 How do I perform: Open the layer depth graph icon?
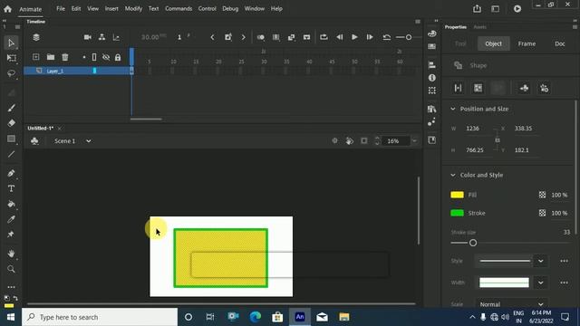[x=116, y=37]
